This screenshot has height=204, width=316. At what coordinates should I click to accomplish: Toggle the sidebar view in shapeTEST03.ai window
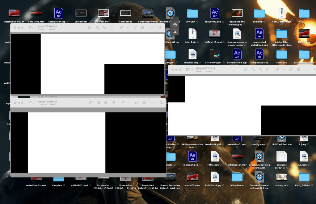187,70
